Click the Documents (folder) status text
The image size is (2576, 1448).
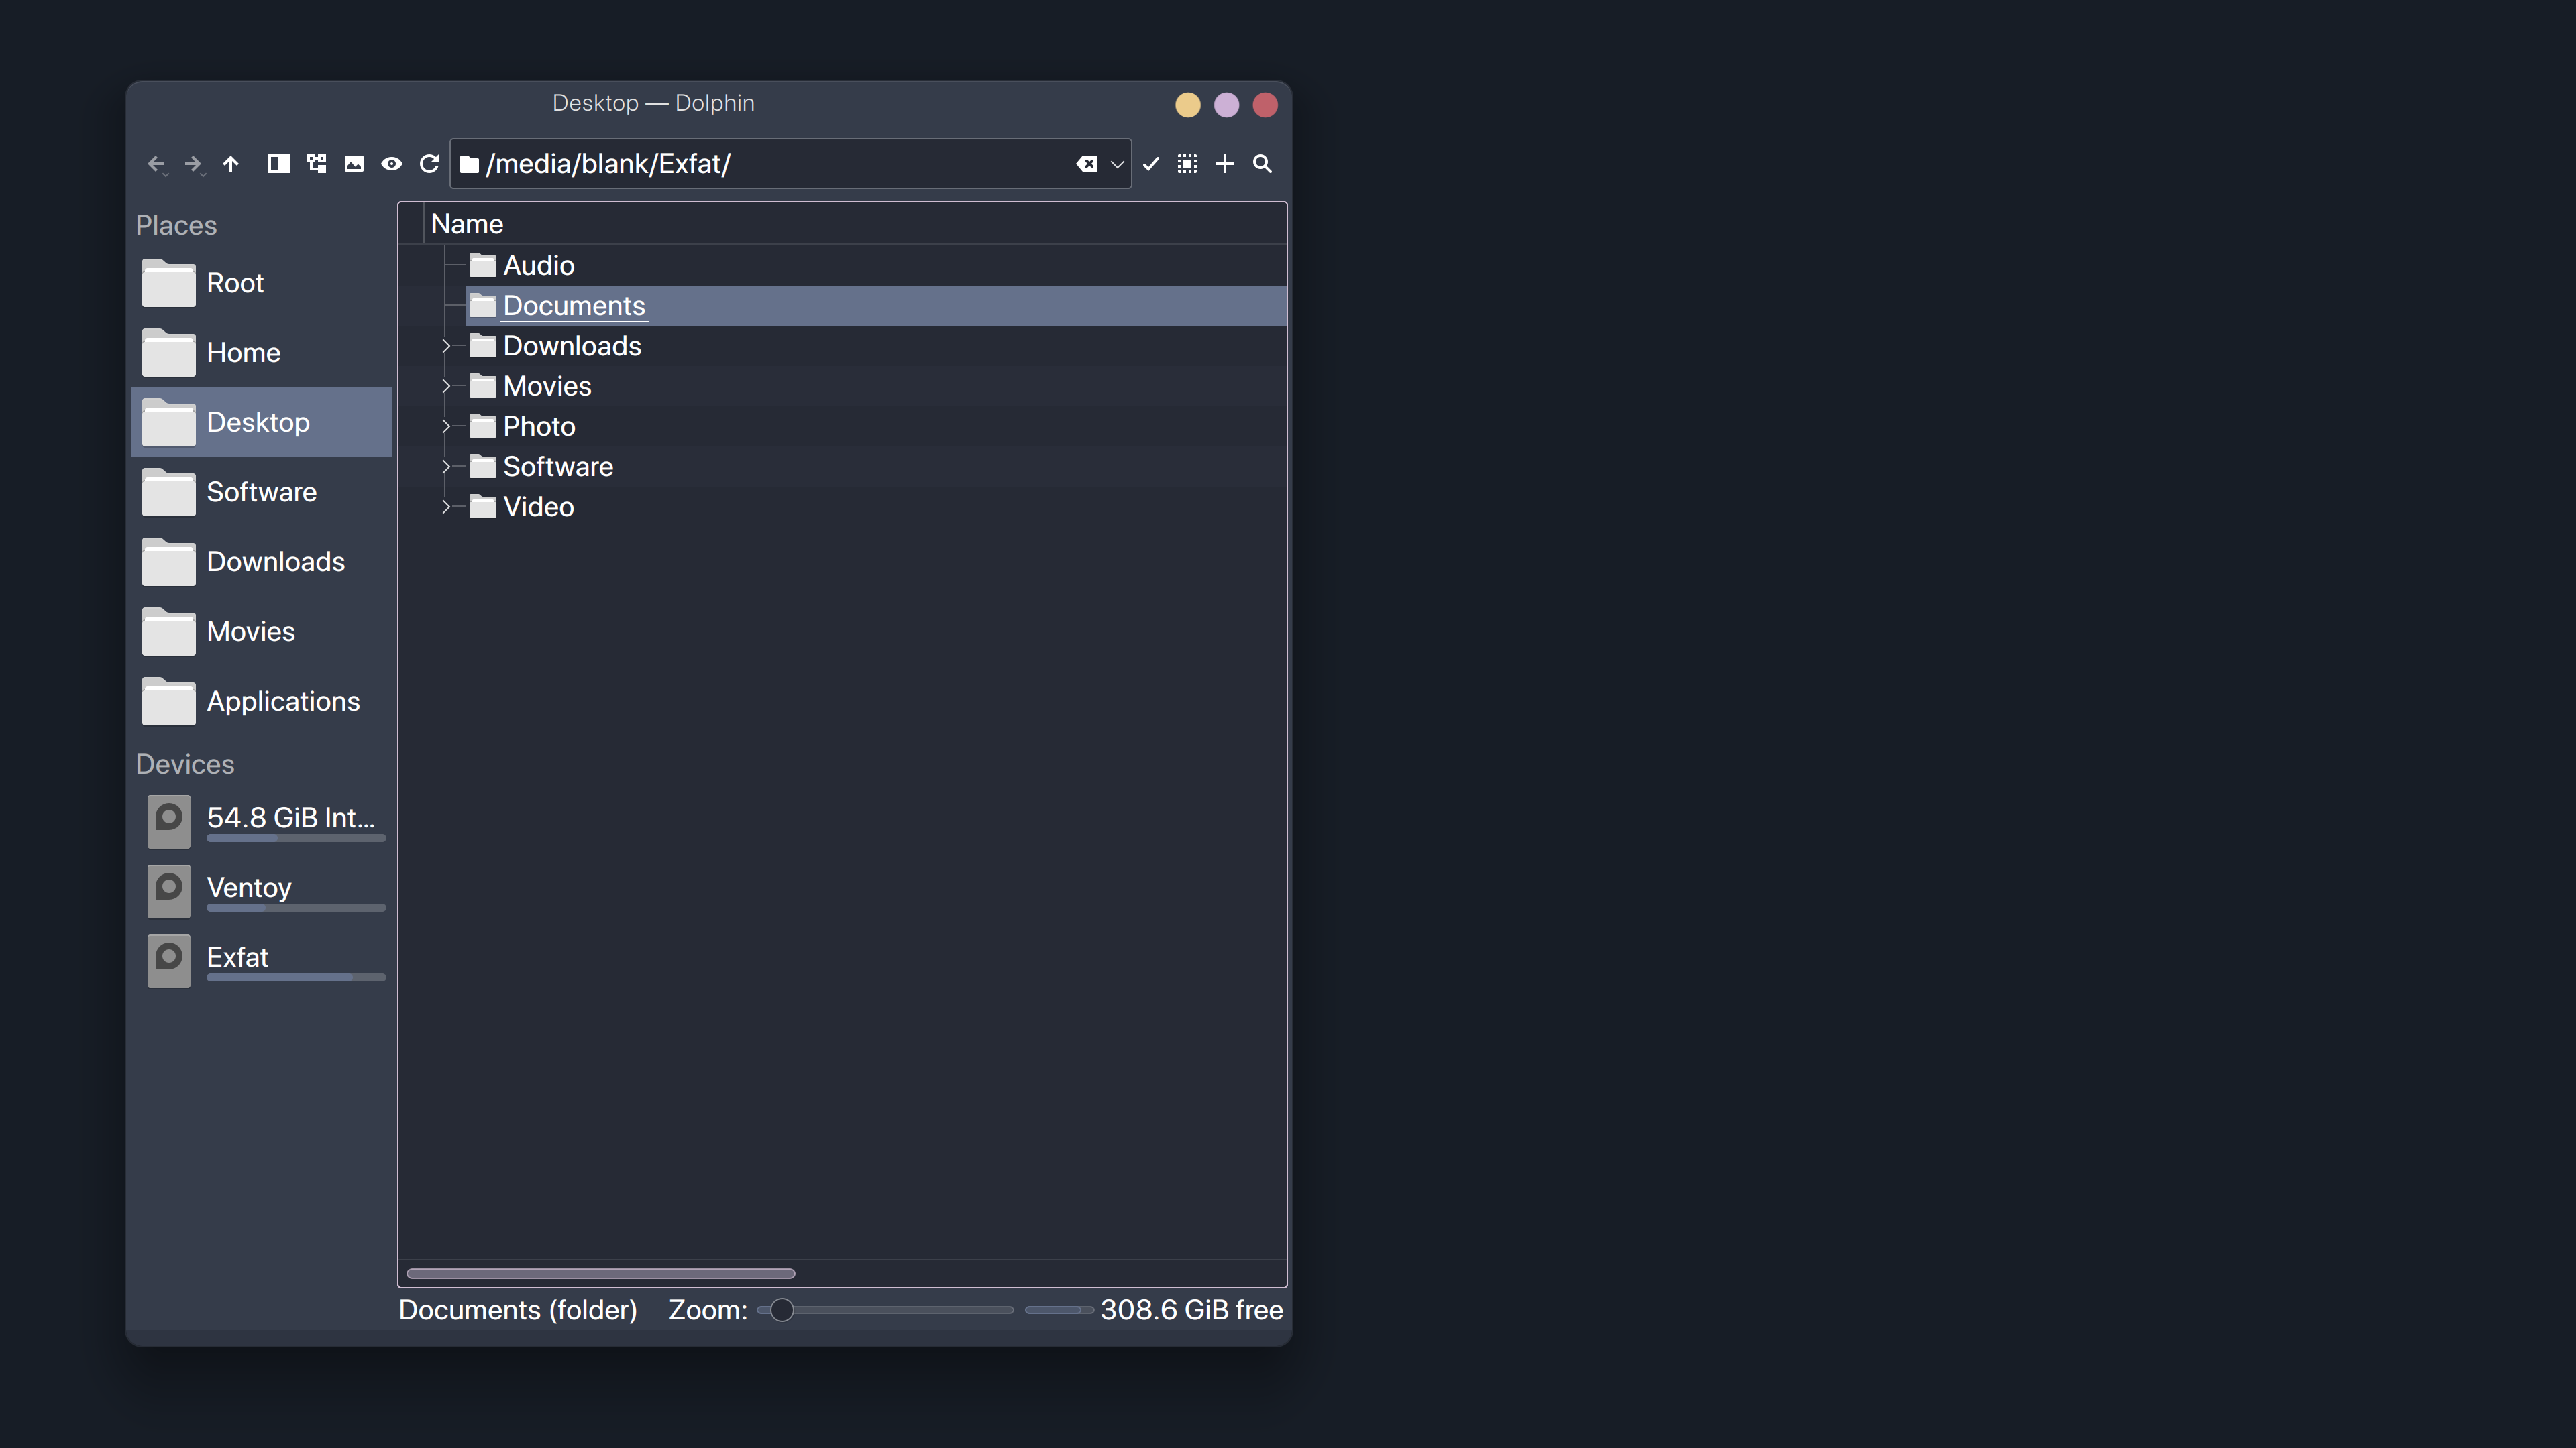click(x=518, y=1310)
